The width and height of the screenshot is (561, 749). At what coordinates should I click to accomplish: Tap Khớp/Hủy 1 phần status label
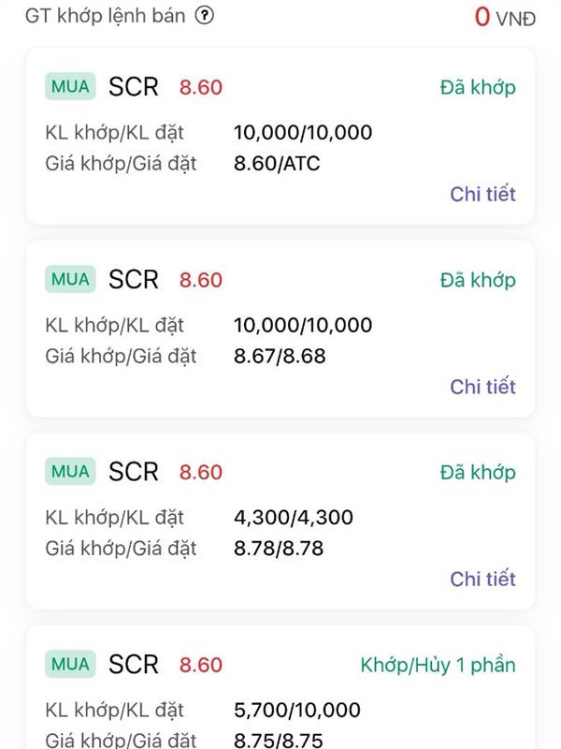[x=438, y=665]
